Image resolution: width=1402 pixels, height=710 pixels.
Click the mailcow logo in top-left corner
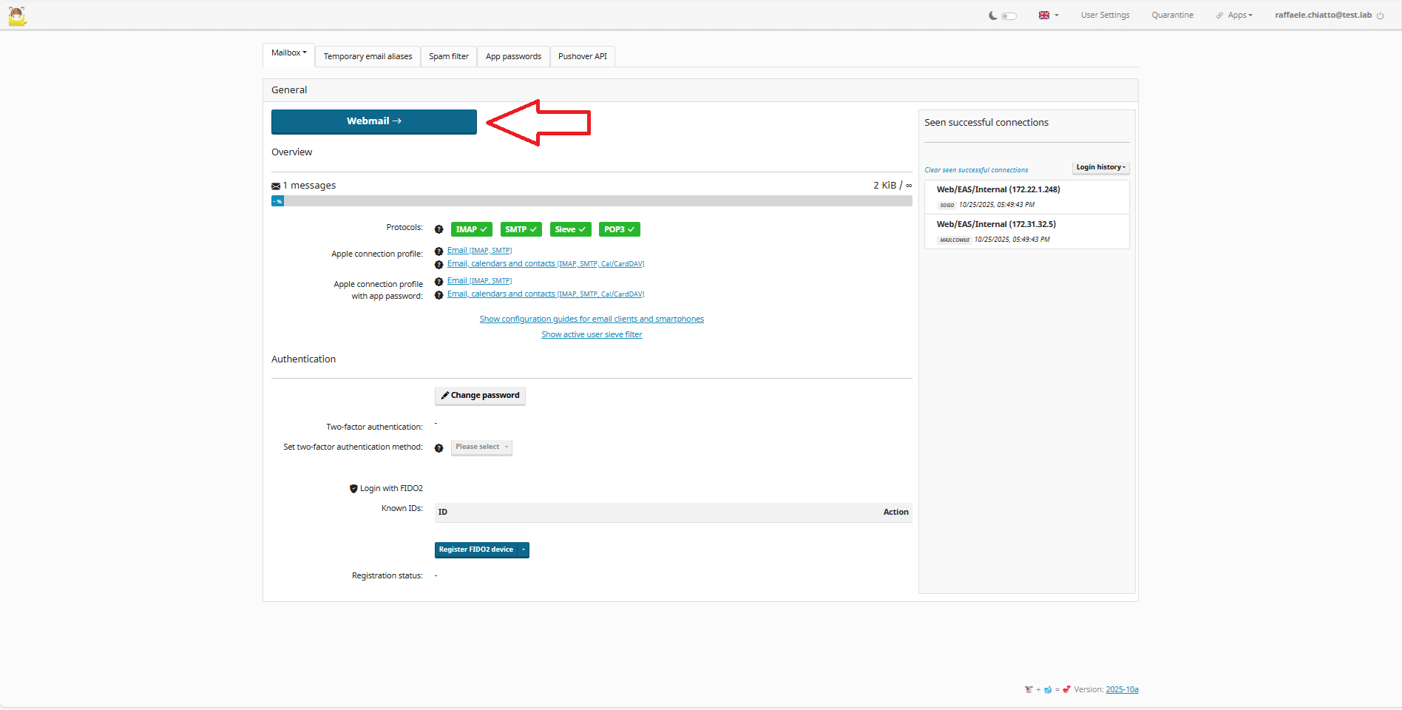tap(17, 16)
